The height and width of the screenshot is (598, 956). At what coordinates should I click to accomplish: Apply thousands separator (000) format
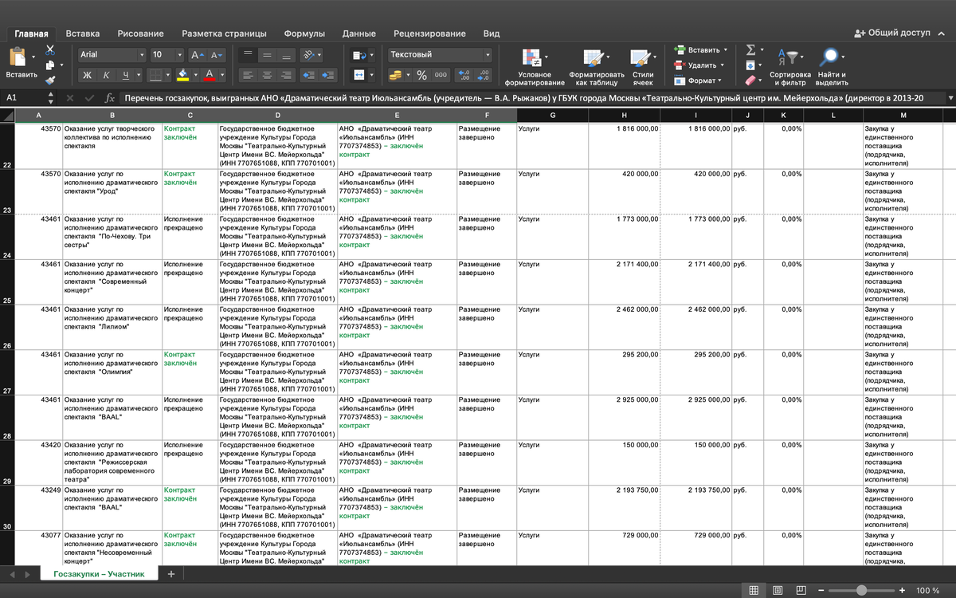point(442,75)
